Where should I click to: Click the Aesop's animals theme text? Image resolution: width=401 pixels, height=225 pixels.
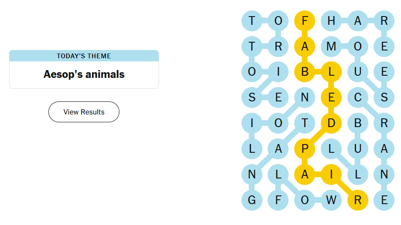[84, 74]
